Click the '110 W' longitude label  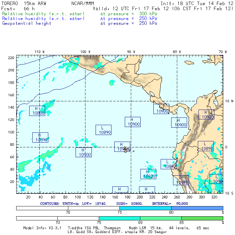40,52
